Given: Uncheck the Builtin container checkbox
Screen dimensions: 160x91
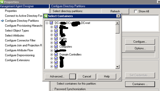Looking at the screenshot, I should pyautogui.click(x=56, y=38).
